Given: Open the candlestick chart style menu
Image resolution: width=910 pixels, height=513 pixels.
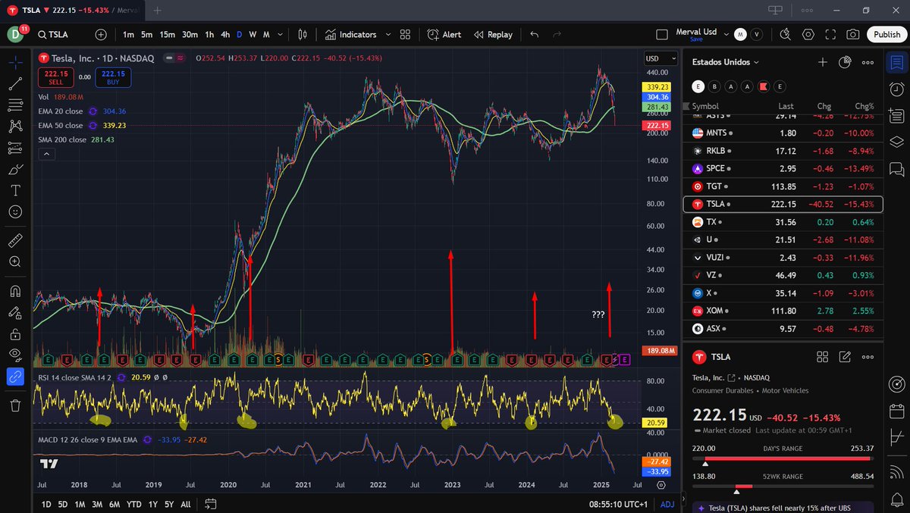Looking at the screenshot, I should tap(303, 34).
